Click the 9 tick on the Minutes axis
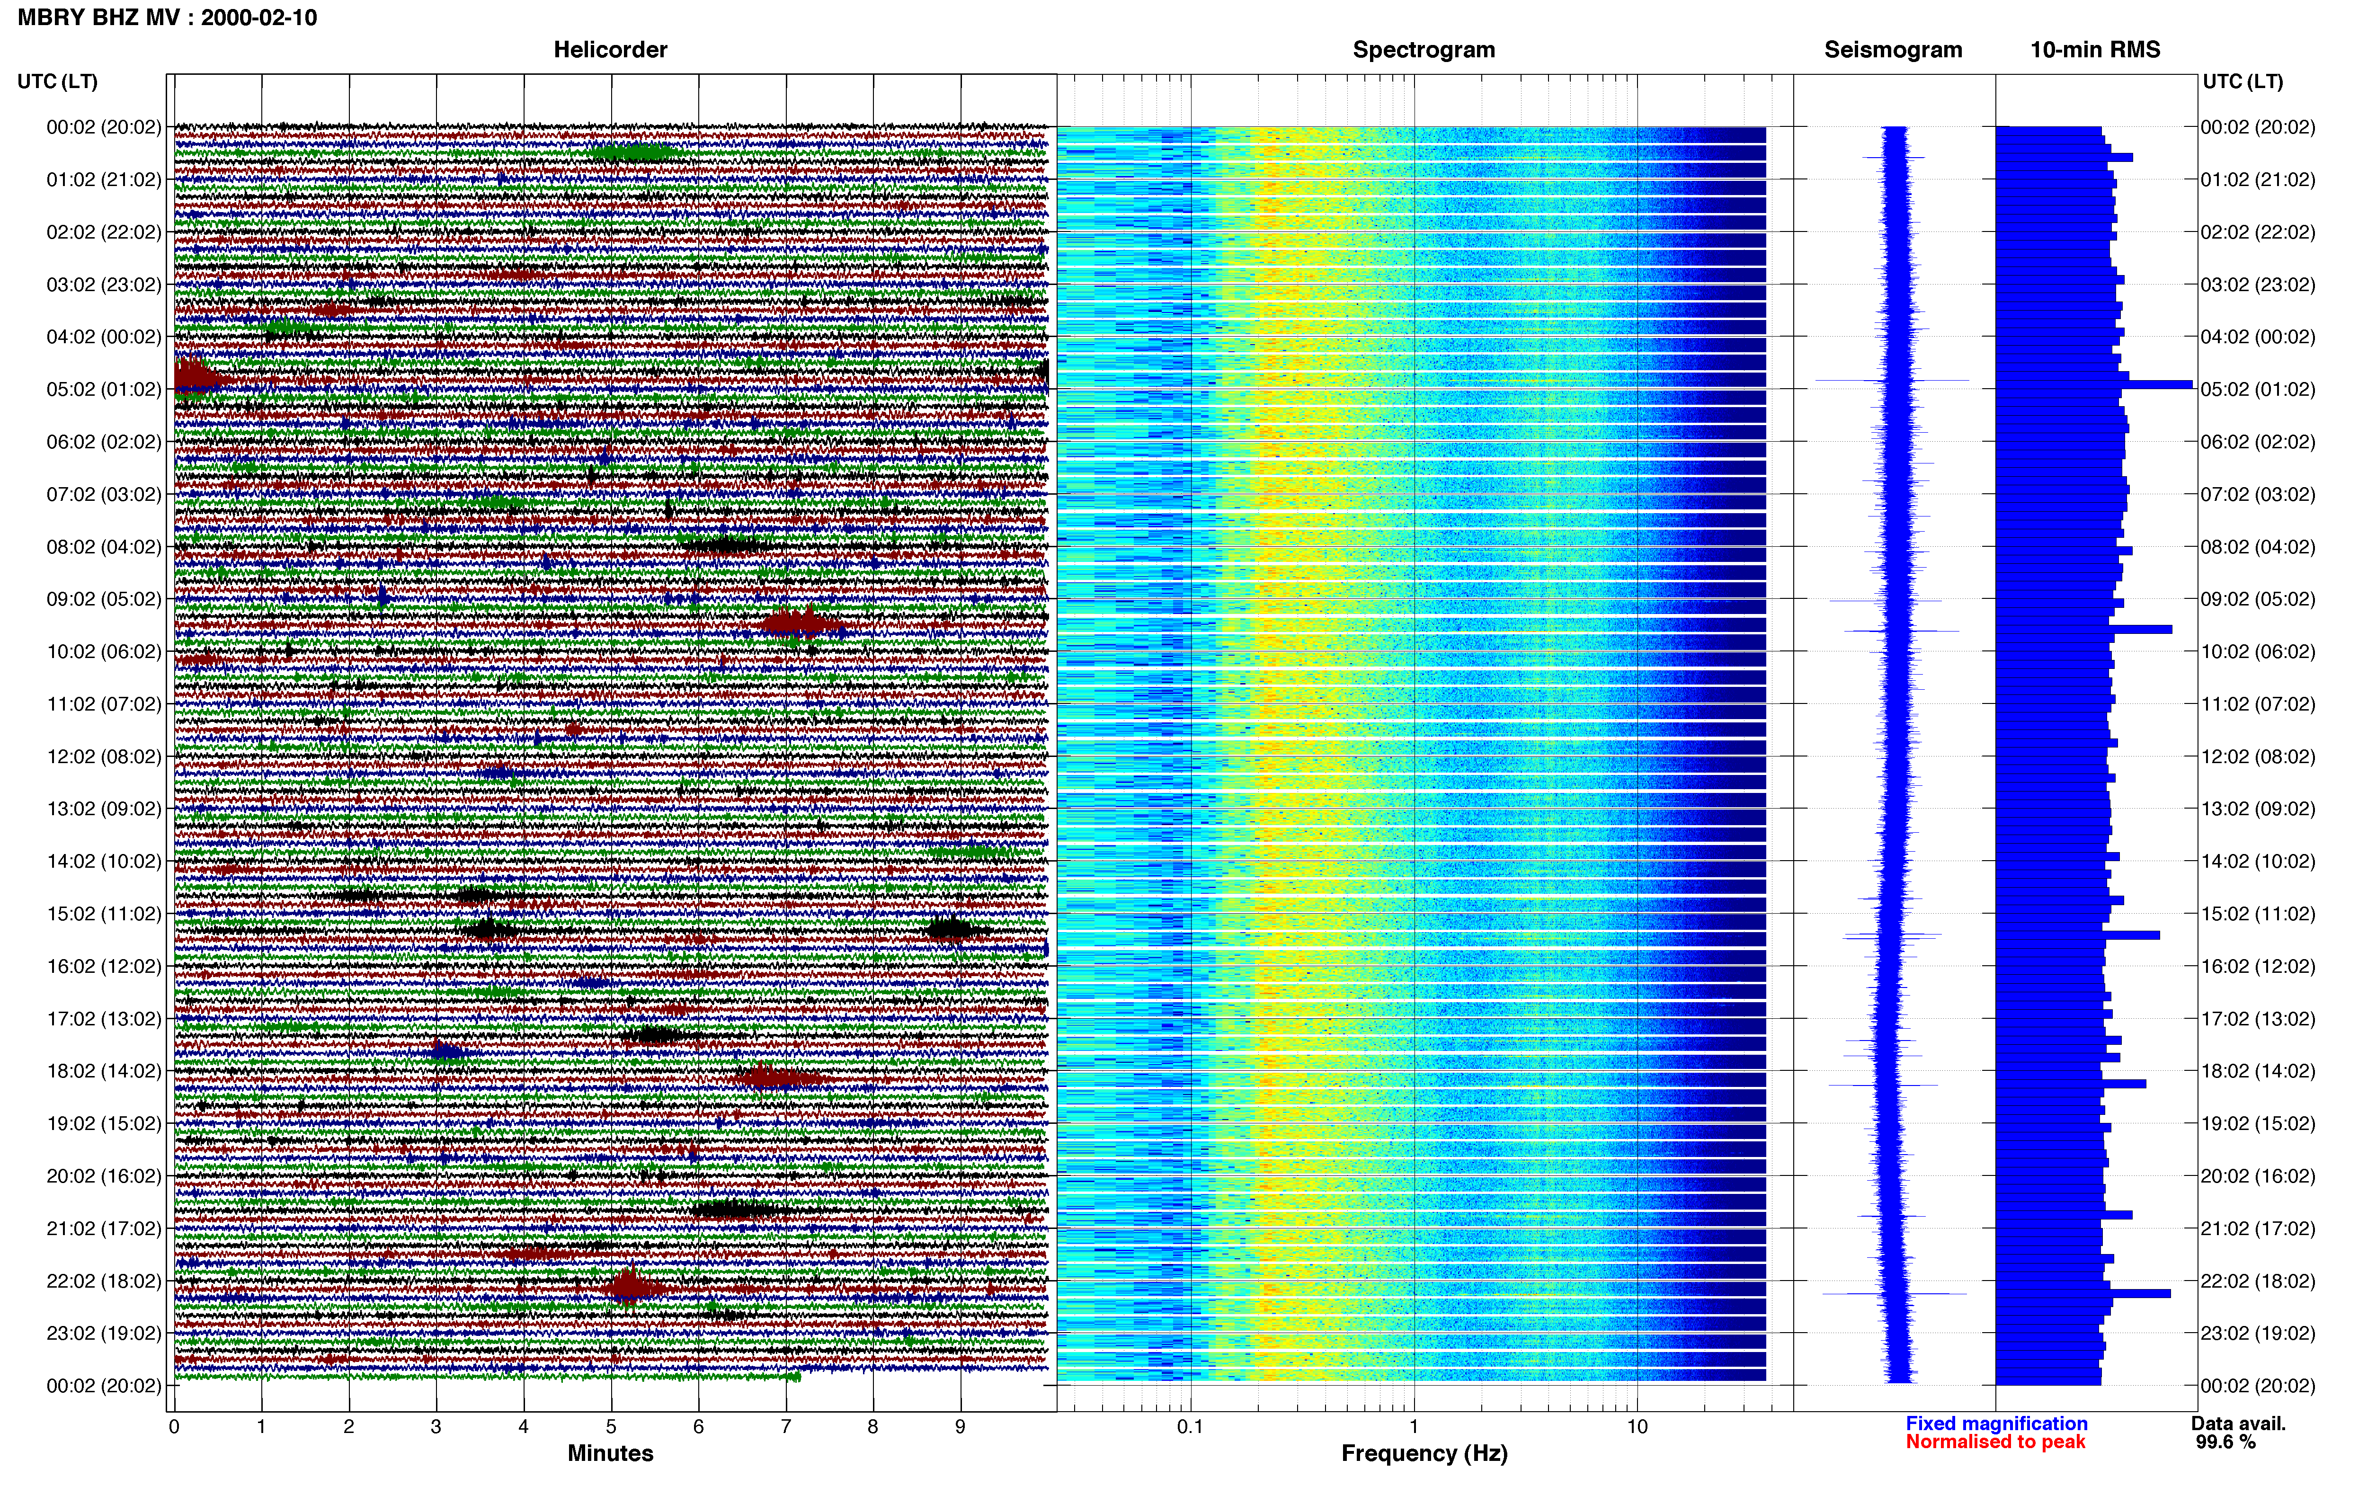 tap(960, 1426)
